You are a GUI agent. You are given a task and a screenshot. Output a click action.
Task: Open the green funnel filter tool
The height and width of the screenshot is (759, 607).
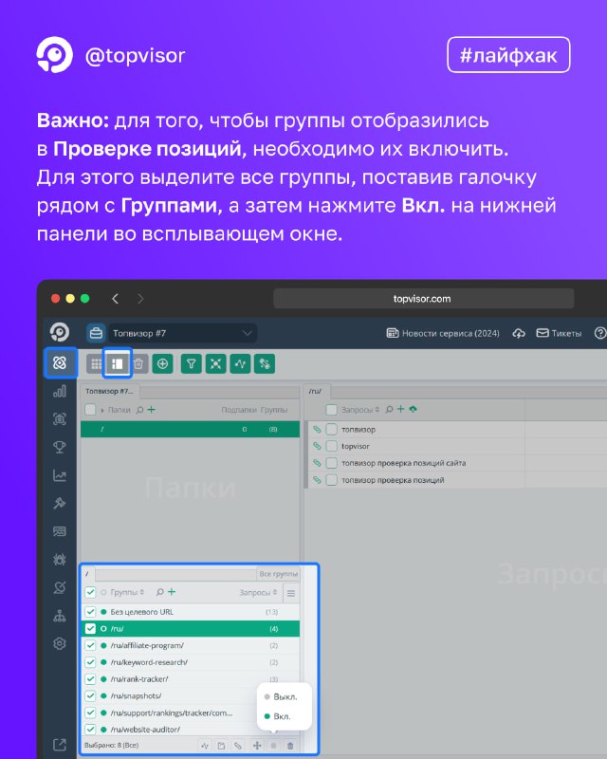click(192, 363)
